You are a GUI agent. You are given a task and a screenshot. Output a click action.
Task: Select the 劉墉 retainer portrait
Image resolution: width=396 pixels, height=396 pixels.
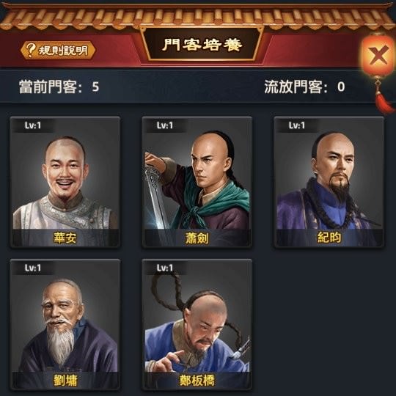pos(65,325)
